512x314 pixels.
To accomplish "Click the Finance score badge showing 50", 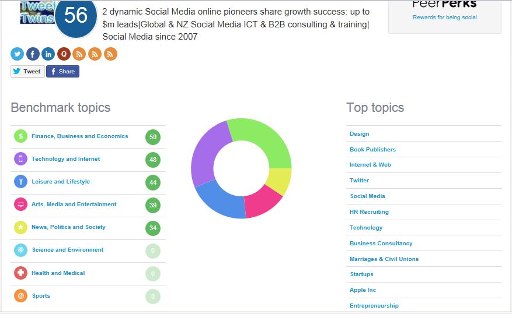I will point(153,137).
